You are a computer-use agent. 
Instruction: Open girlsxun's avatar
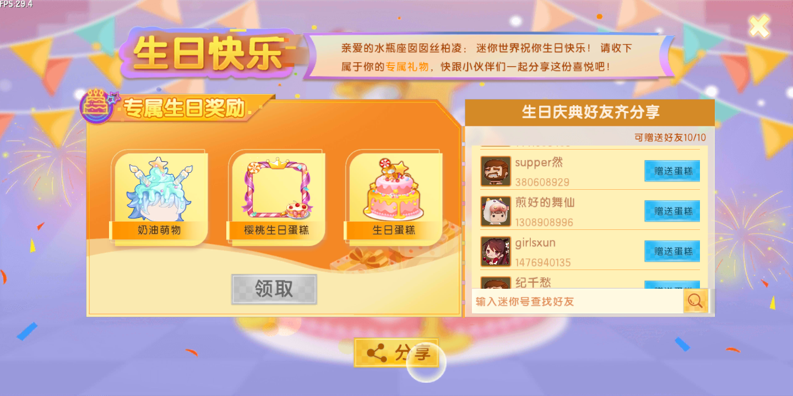tap(495, 251)
